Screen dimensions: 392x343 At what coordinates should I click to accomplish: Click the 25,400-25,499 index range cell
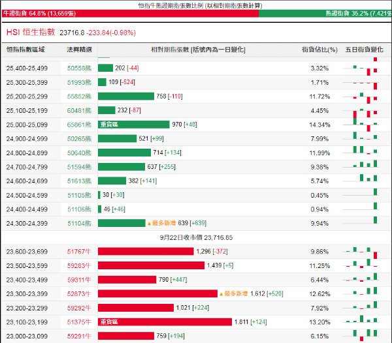point(27,68)
